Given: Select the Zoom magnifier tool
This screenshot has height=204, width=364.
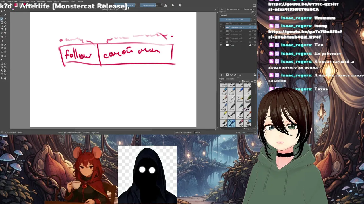Looking at the screenshot, I should pos(2,78).
